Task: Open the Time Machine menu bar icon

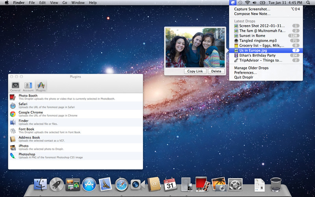Action: (x=240, y=3)
